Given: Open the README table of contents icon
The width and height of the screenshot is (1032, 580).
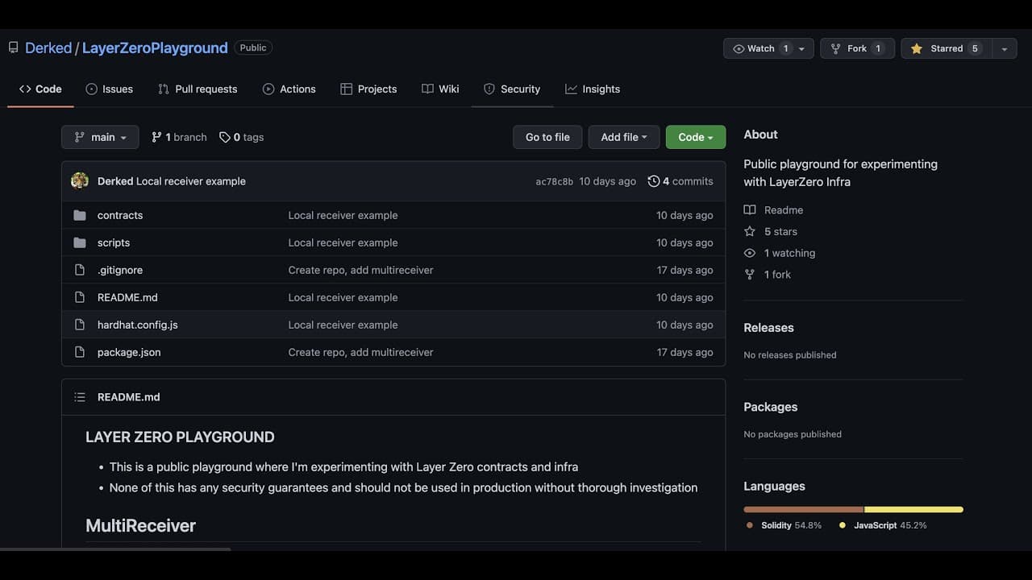Looking at the screenshot, I should [x=80, y=397].
